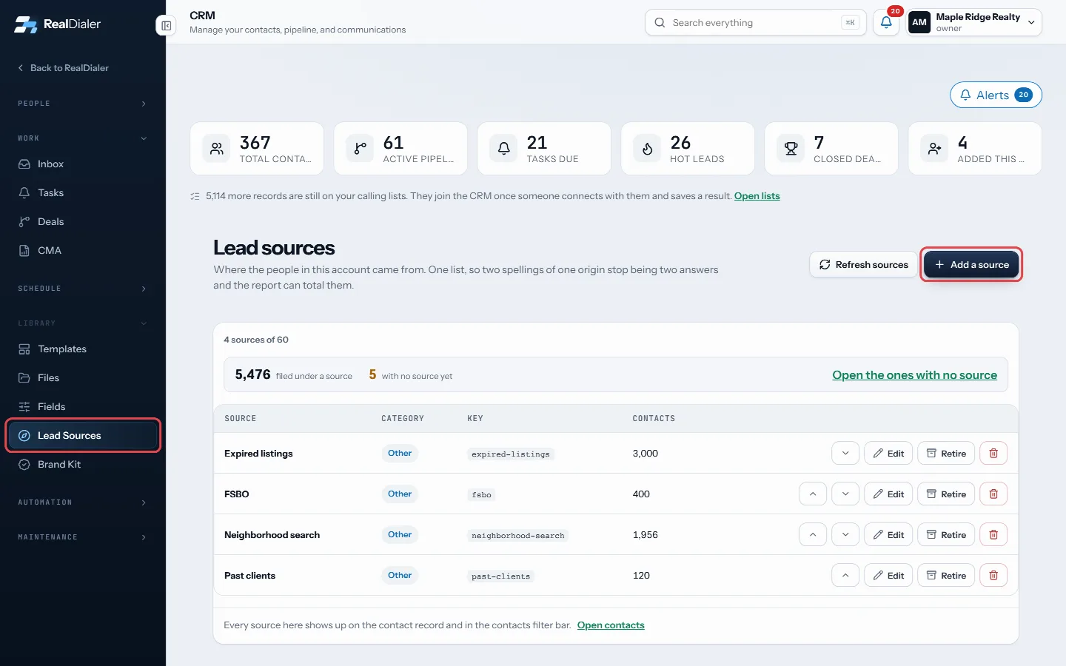The image size is (1066, 666).
Task: Open the Hot Leads stat card
Action: point(688,149)
